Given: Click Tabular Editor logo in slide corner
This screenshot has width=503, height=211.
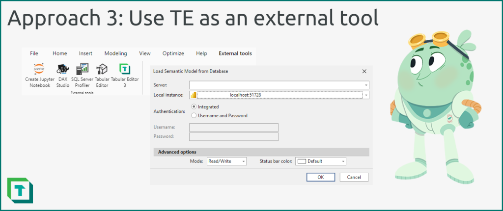Looking at the screenshot, I should [20, 190].
